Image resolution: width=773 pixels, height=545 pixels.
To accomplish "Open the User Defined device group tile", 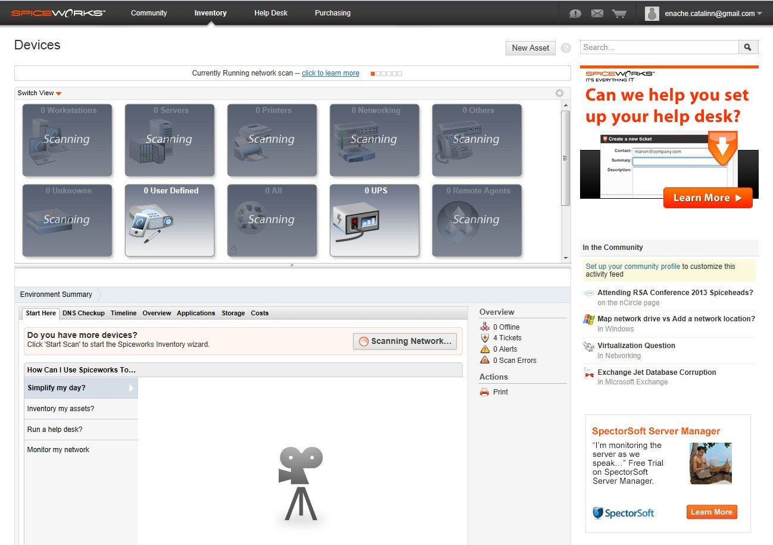I will point(170,221).
